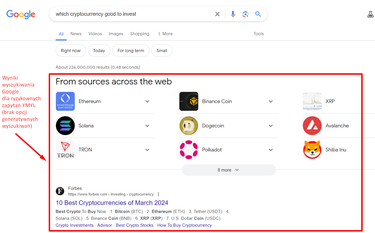Open Google Lens image search icon
This screenshot has height=233, width=375.
[246, 14]
